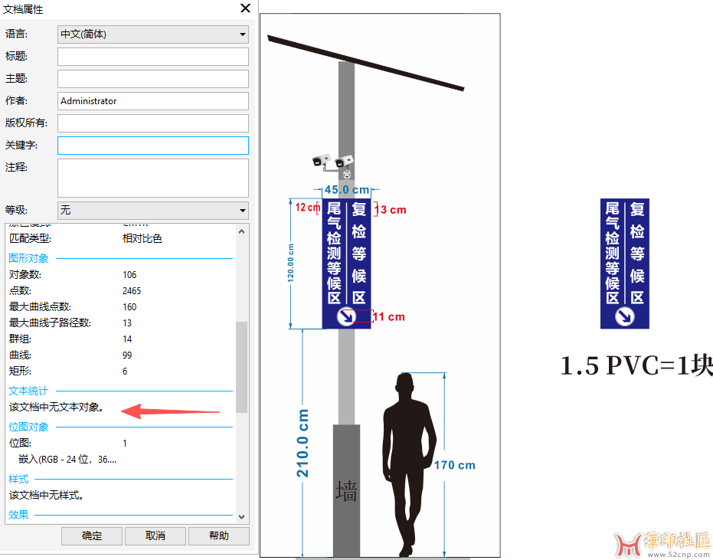Screen dimensions: 713x560
Task: Open the 语言 dropdown showing 中文(简体)
Action: (153, 34)
